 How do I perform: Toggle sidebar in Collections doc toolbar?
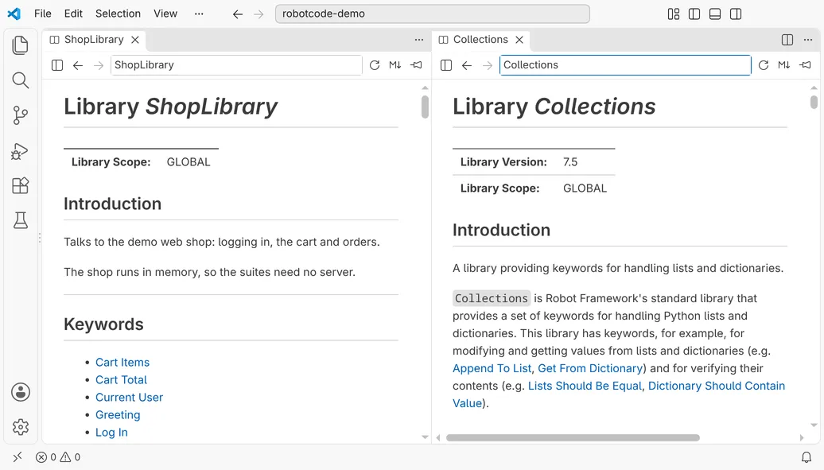[446, 65]
